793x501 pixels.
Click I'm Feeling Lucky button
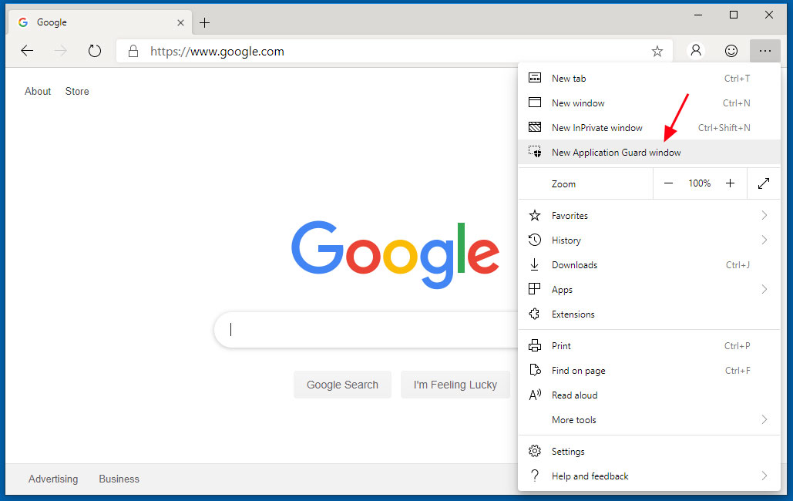[x=455, y=385]
